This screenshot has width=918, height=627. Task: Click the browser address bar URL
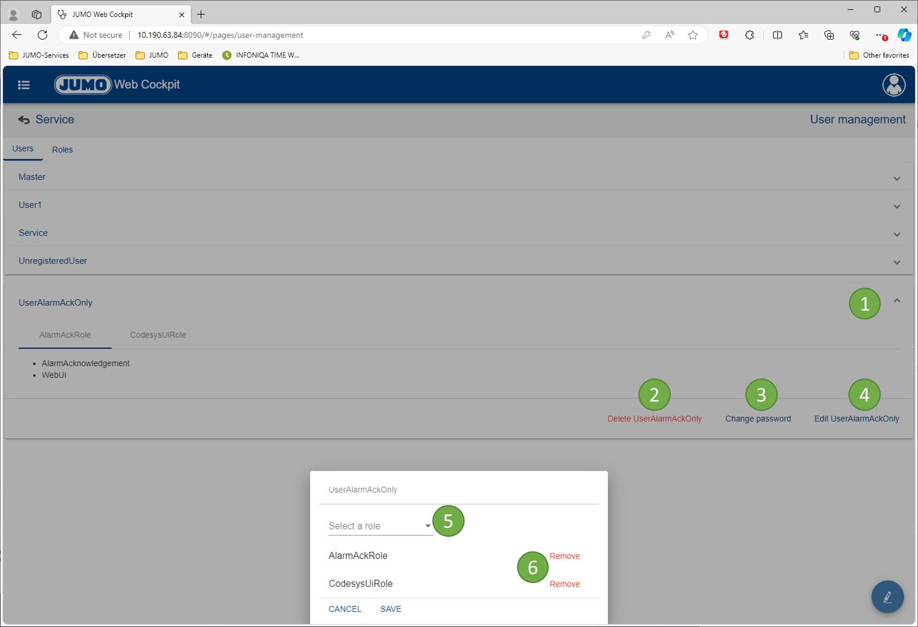coord(220,35)
